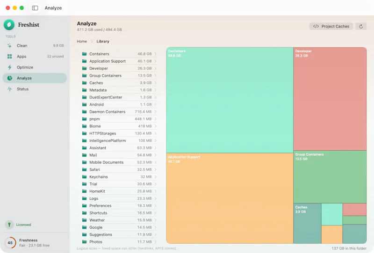Click the Clean sparkle icon
Screen dimensions: 374x253
[x=9, y=45]
